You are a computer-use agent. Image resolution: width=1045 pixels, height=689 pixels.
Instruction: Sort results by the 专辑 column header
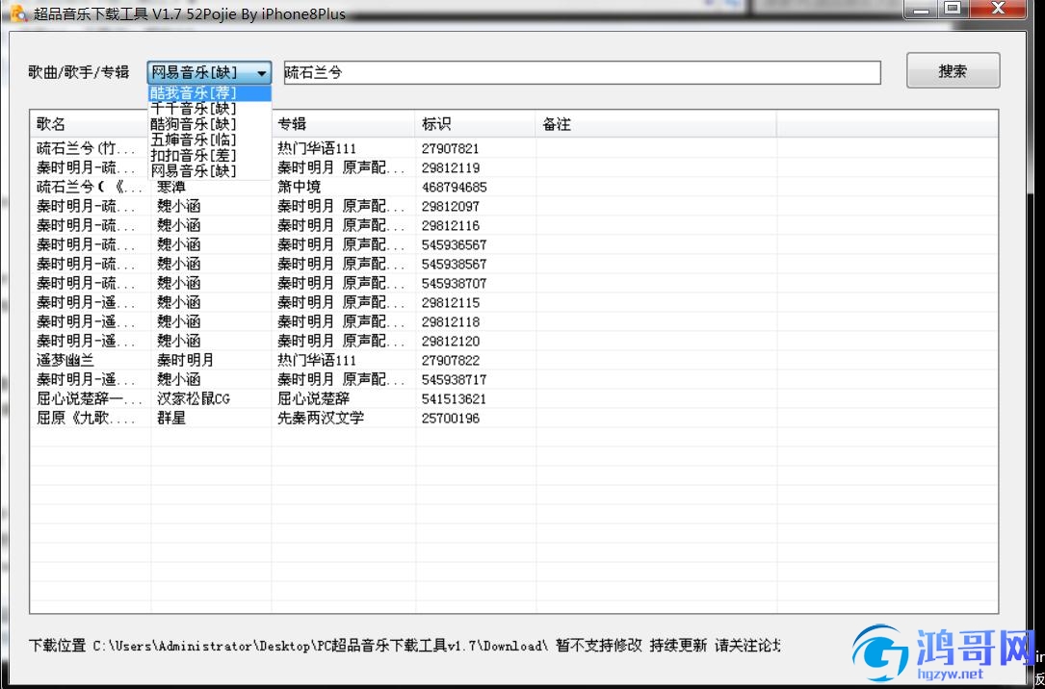343,124
